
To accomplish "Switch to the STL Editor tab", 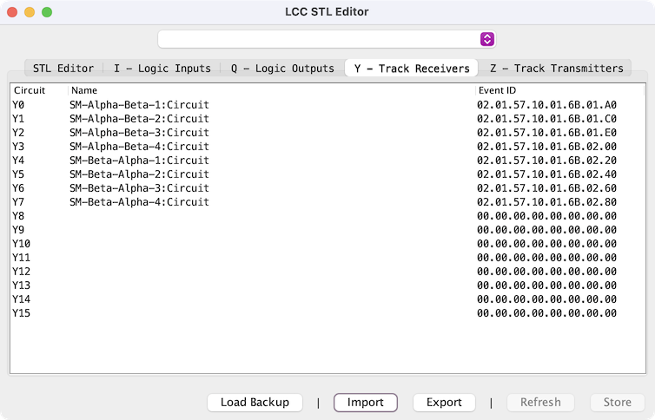I will 63,68.
